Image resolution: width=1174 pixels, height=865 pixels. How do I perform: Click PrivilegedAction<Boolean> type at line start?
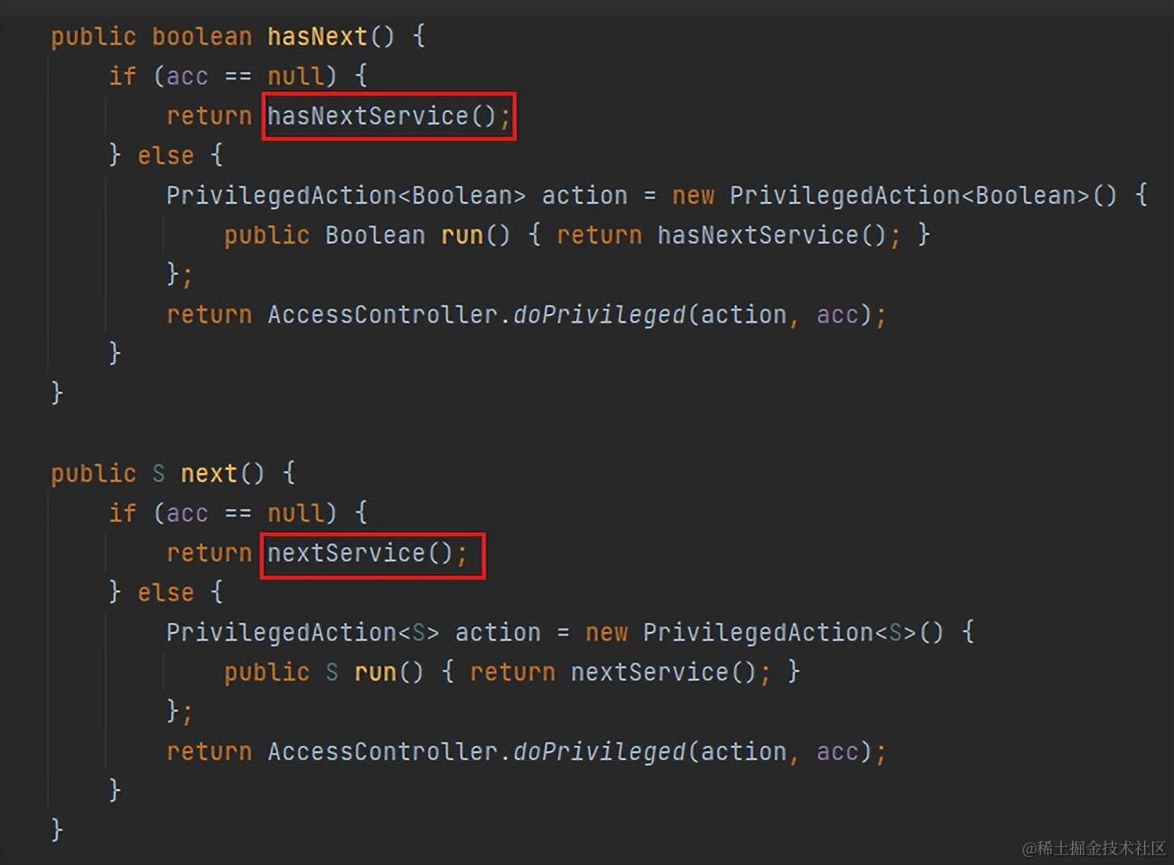click(345, 196)
